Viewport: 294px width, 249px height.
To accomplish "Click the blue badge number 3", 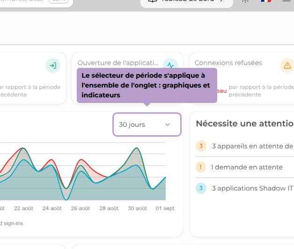I will tap(201, 188).
